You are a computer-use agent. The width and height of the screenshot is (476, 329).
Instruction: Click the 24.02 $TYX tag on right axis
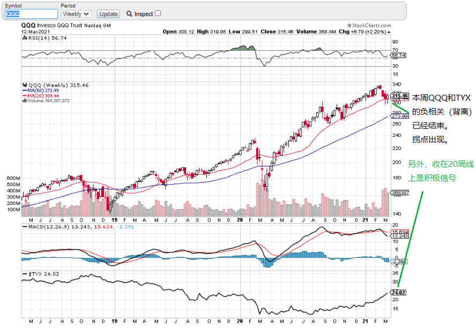(x=398, y=292)
